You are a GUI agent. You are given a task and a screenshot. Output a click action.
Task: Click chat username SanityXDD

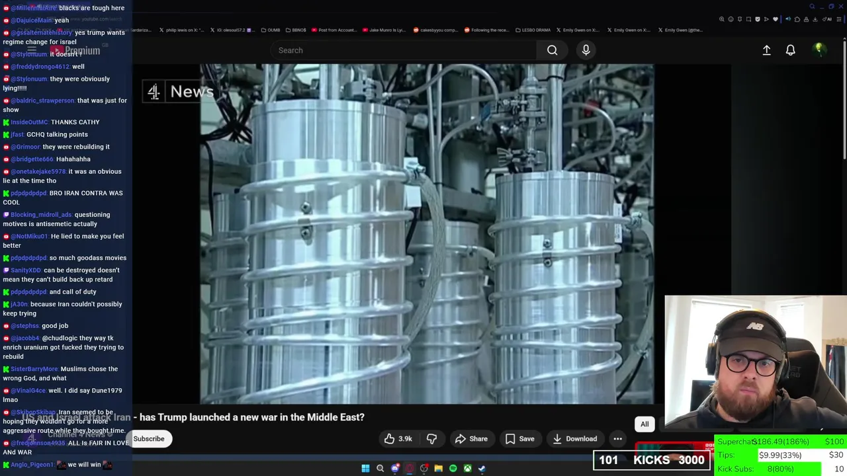point(26,270)
